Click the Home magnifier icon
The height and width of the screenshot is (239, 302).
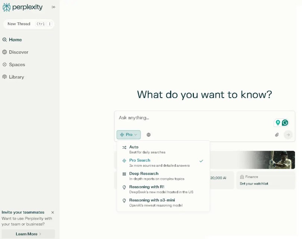tap(4, 39)
